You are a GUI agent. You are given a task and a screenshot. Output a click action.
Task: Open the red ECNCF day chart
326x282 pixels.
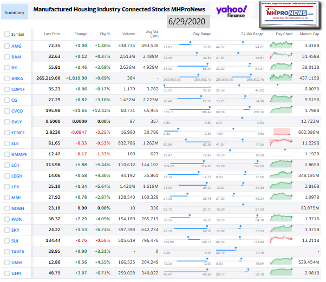(282, 133)
